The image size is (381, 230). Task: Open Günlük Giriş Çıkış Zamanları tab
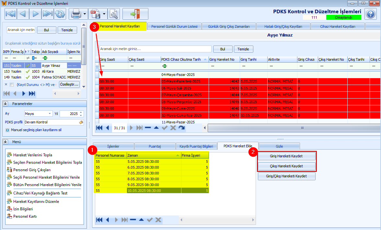tap(229, 26)
